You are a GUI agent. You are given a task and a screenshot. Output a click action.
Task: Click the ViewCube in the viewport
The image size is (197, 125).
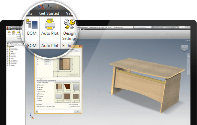[x=184, y=48]
